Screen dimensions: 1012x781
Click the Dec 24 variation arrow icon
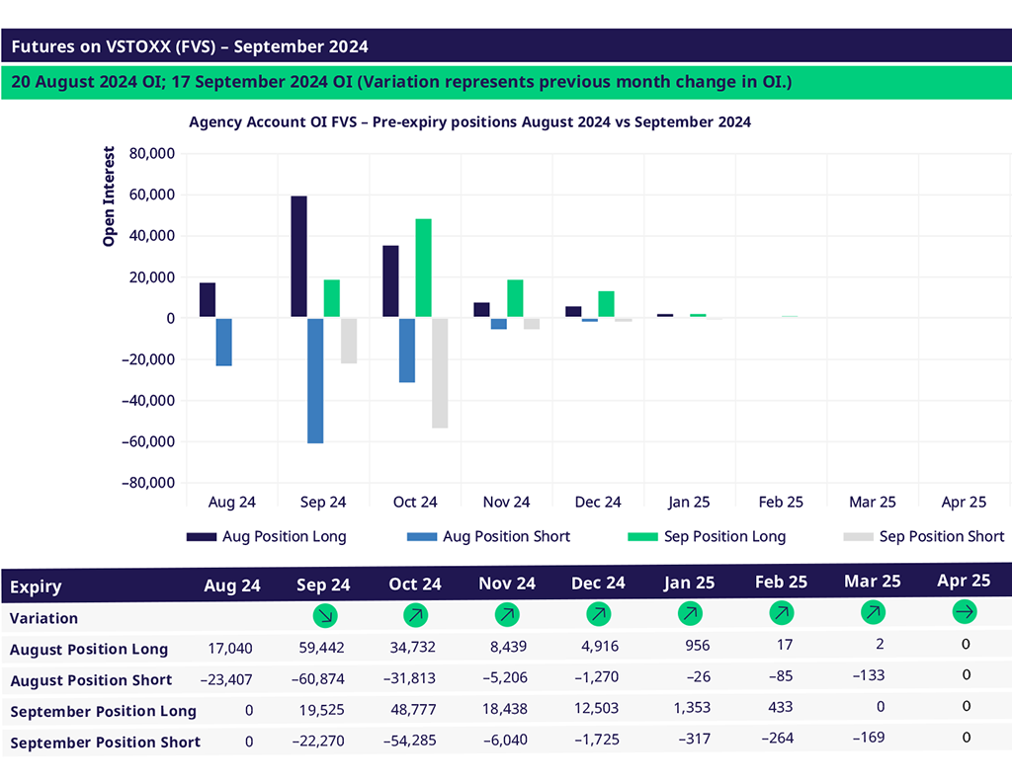598,614
